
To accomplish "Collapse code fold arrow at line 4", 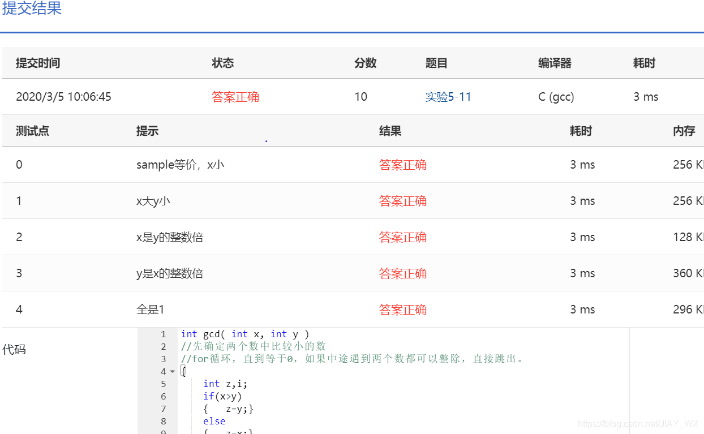I will click(173, 372).
